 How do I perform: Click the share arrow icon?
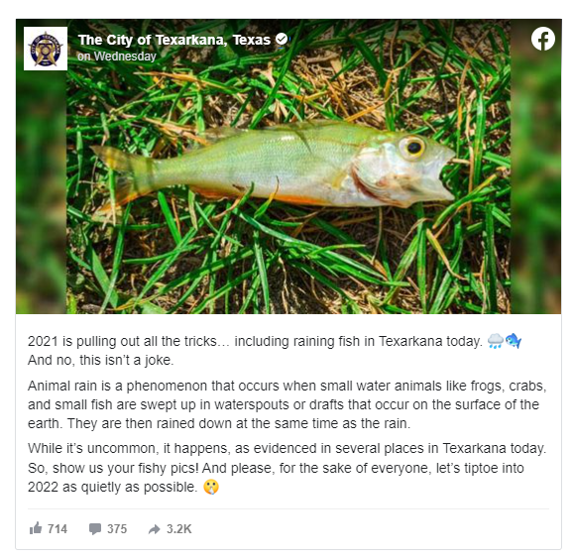tap(154, 529)
